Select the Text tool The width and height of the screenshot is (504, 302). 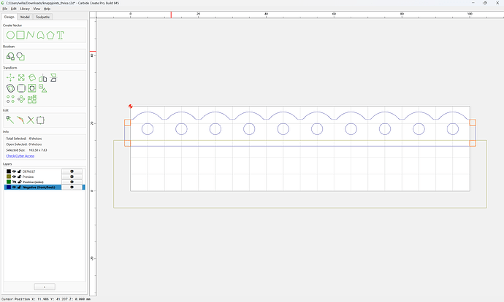61,35
